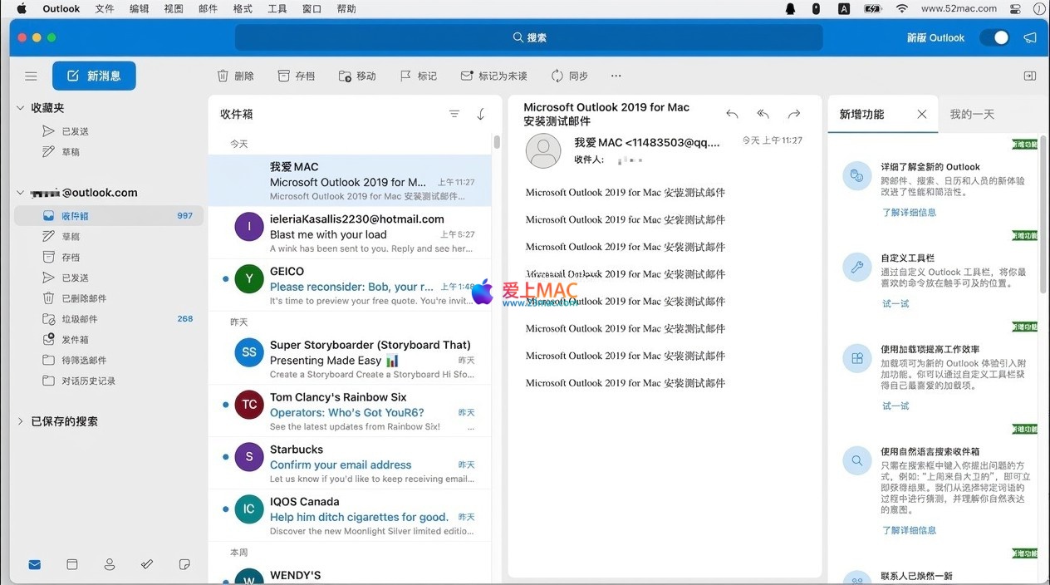
Task: Expand the Saved Searches (已保存的搜索) section
Action: (21, 421)
